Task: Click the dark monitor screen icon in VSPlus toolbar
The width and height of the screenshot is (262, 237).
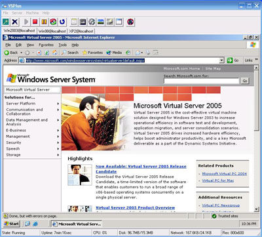Action: tap(83, 22)
